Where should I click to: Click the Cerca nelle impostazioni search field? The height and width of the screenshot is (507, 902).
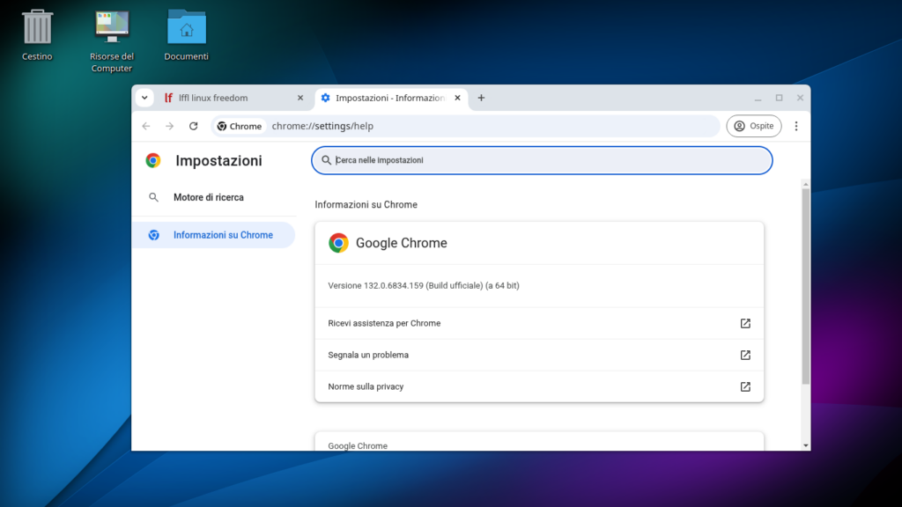point(541,160)
